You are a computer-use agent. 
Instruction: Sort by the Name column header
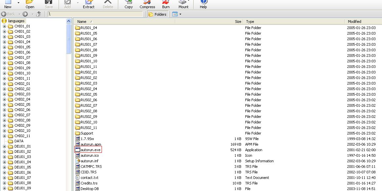(82, 22)
